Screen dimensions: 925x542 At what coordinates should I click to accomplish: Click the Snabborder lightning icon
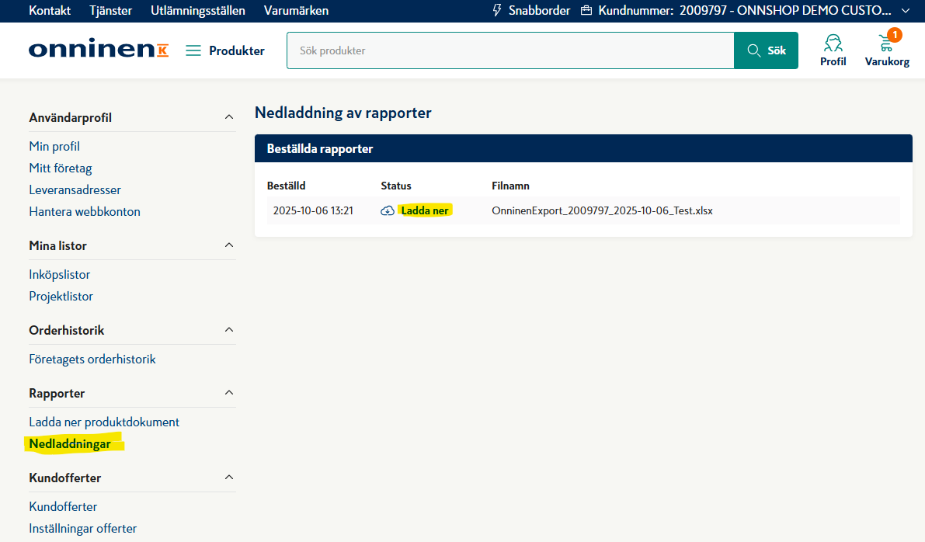(x=497, y=10)
